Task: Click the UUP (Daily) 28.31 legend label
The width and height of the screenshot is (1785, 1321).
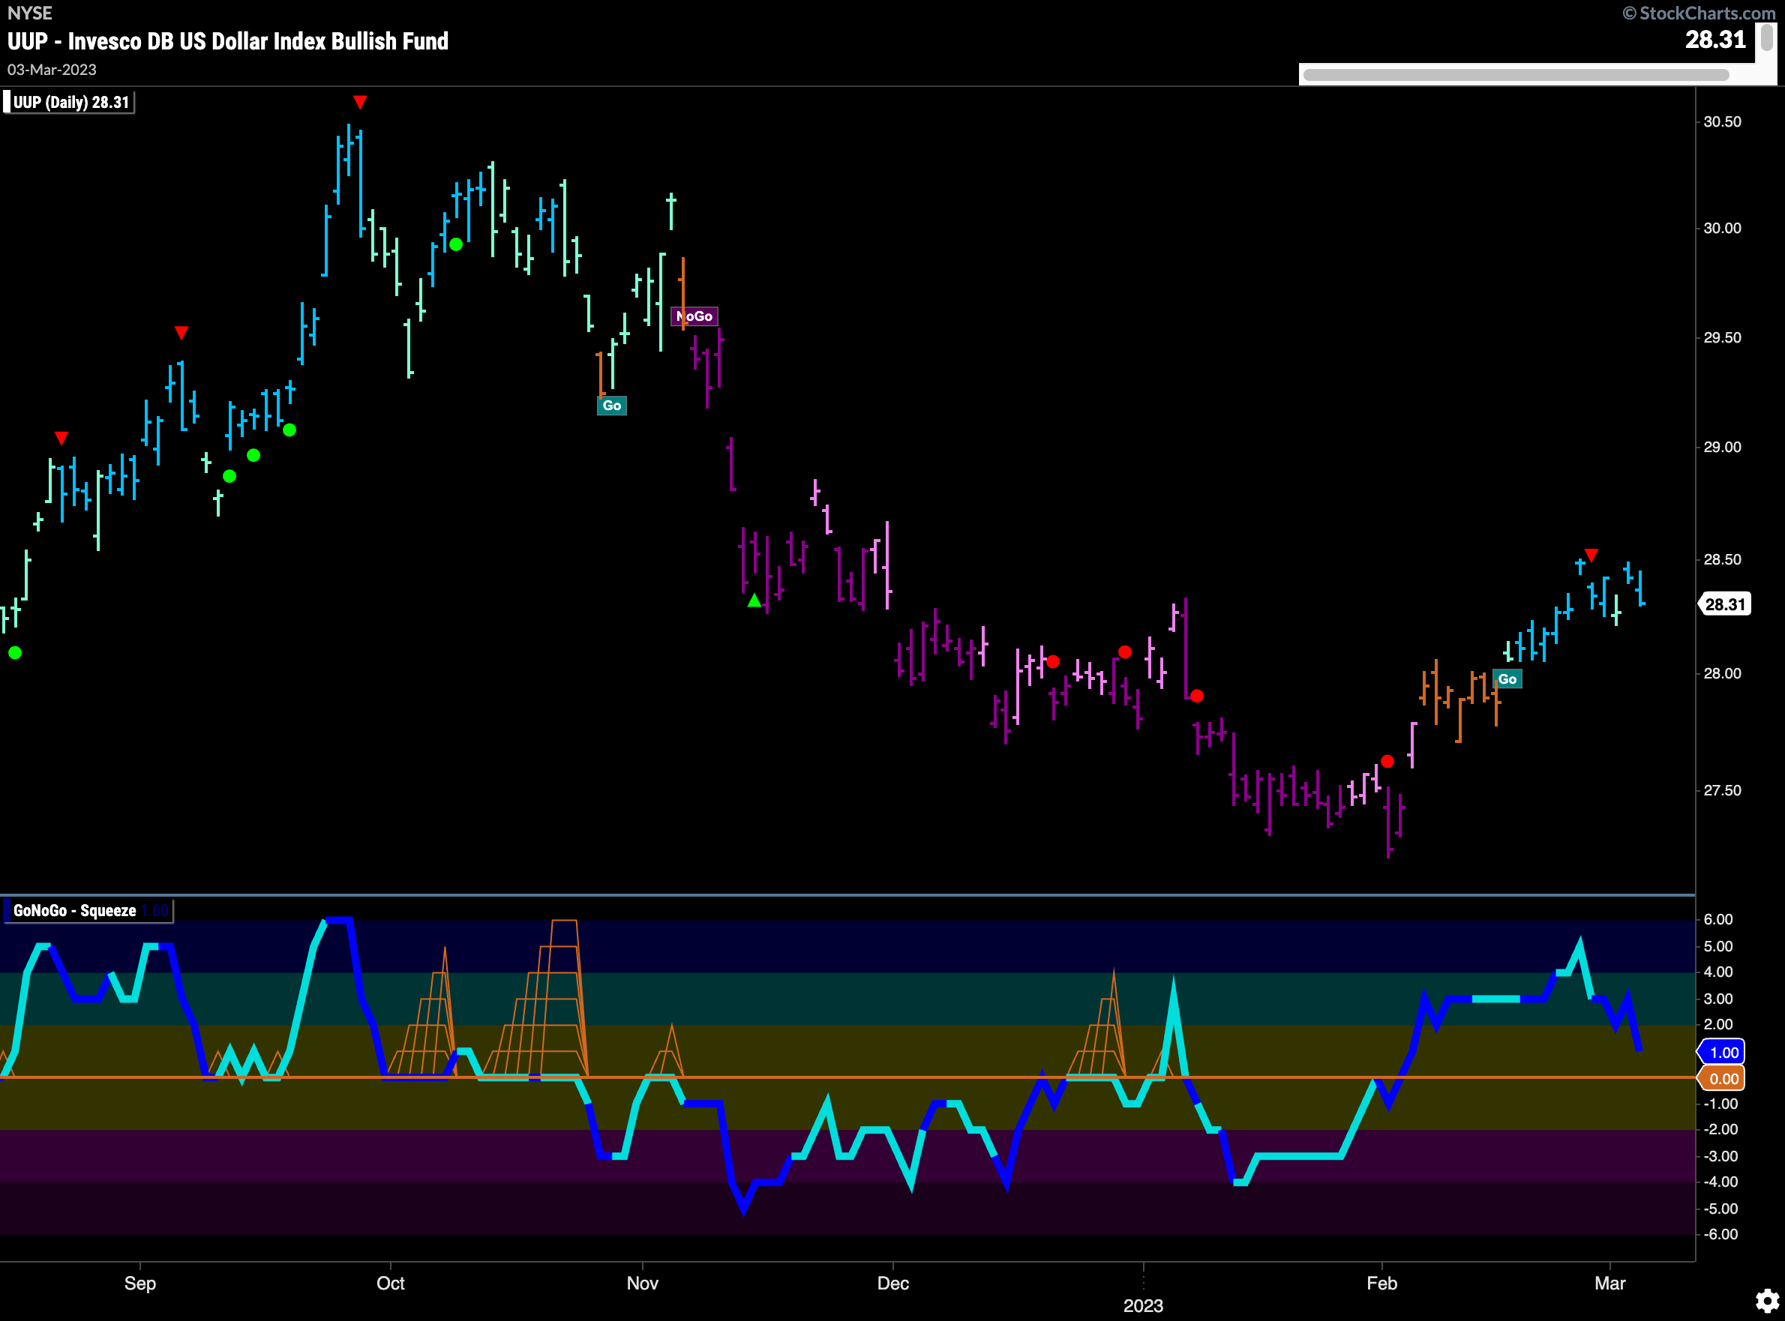Action: point(70,103)
